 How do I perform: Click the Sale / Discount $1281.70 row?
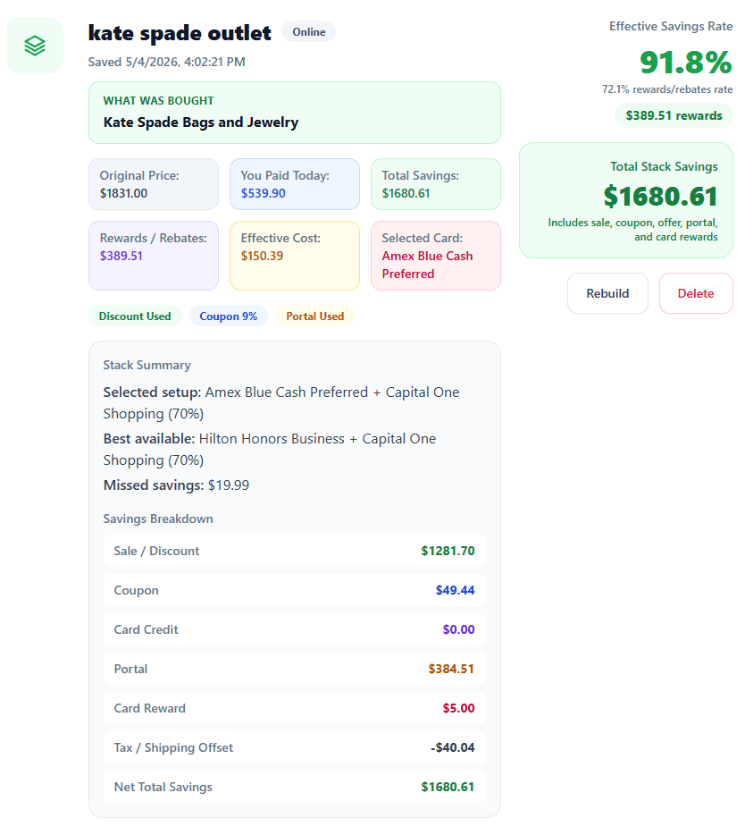(x=295, y=551)
